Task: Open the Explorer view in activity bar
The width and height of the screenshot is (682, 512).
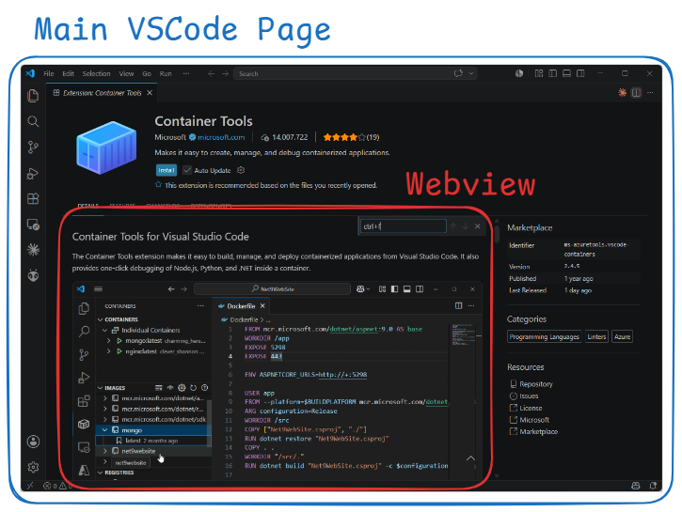Action: click(33, 96)
